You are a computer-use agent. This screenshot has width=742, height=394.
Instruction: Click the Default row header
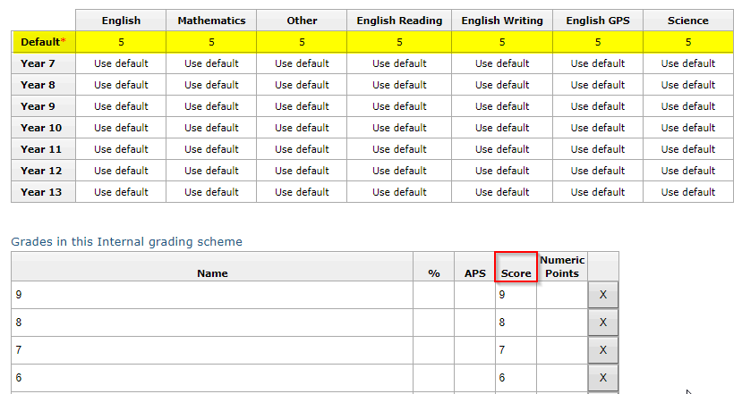coord(43,42)
